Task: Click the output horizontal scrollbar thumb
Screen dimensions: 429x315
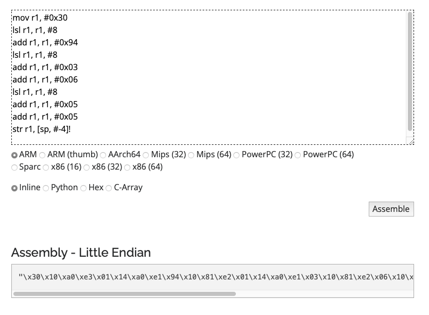Action: click(124, 294)
